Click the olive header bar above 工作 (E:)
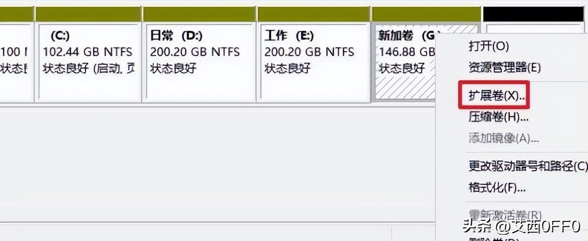Screen dimensions: 588x241 (314, 14)
